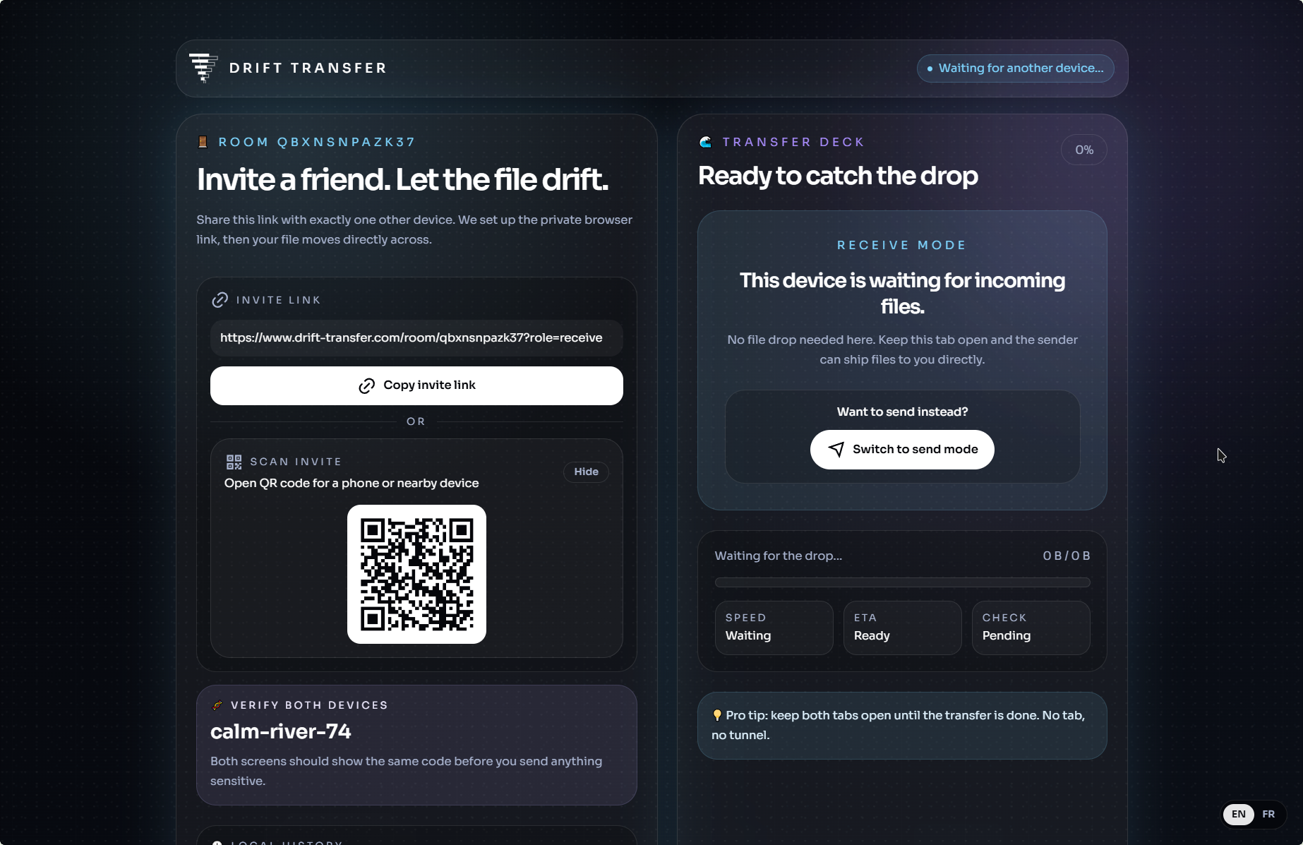Image resolution: width=1303 pixels, height=845 pixels.
Task: Click the 0 B / 0 B transfer size
Action: (1067, 556)
